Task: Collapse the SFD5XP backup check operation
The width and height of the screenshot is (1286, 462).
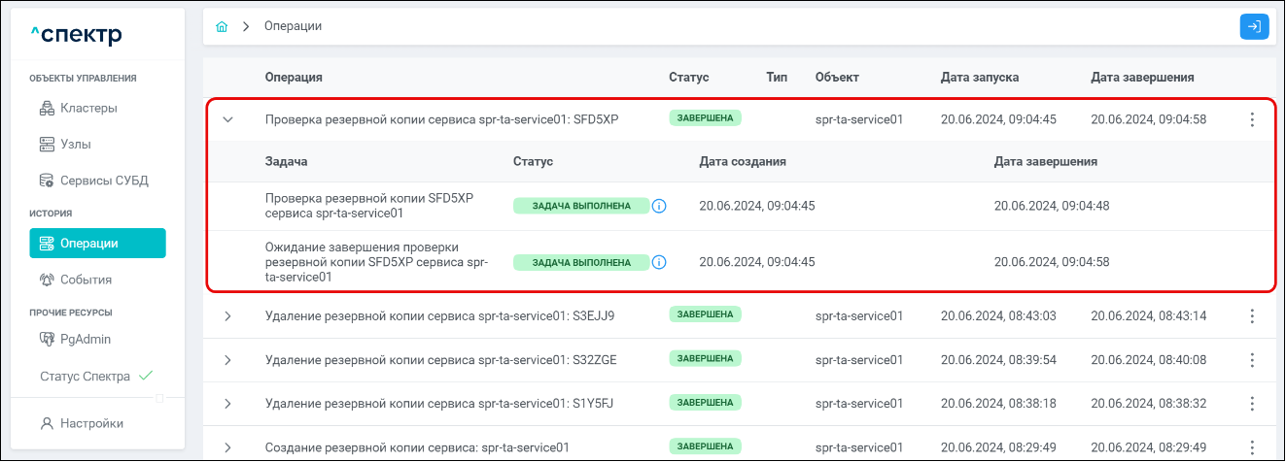Action: (228, 120)
